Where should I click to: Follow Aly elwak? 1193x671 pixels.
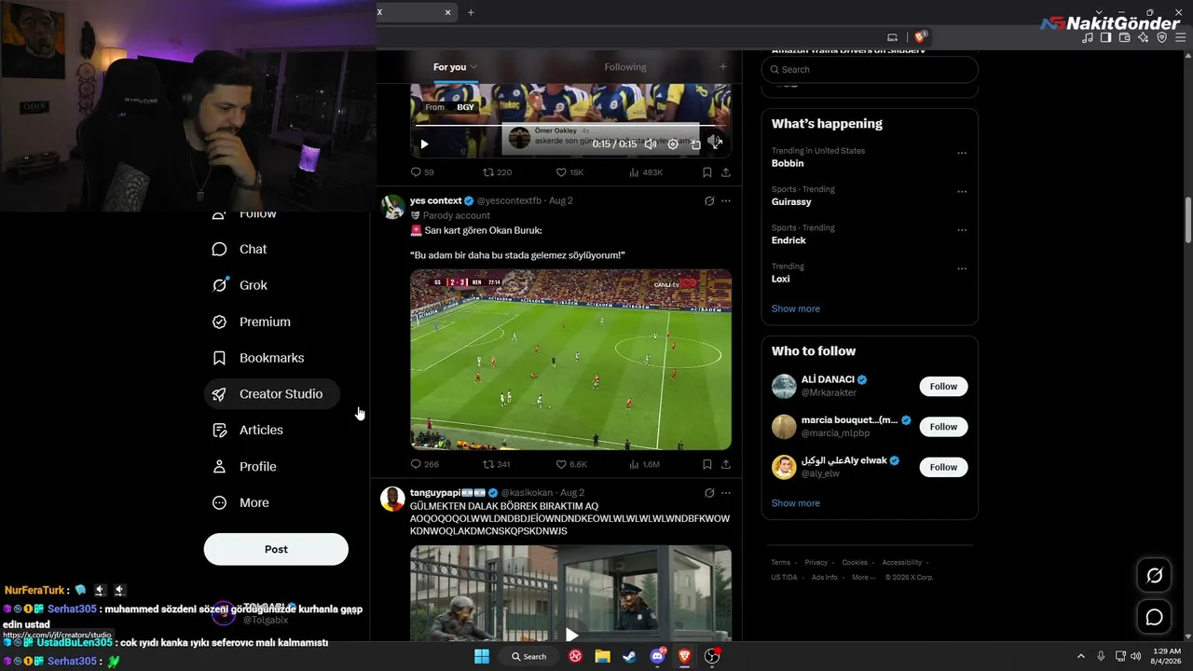[943, 467]
